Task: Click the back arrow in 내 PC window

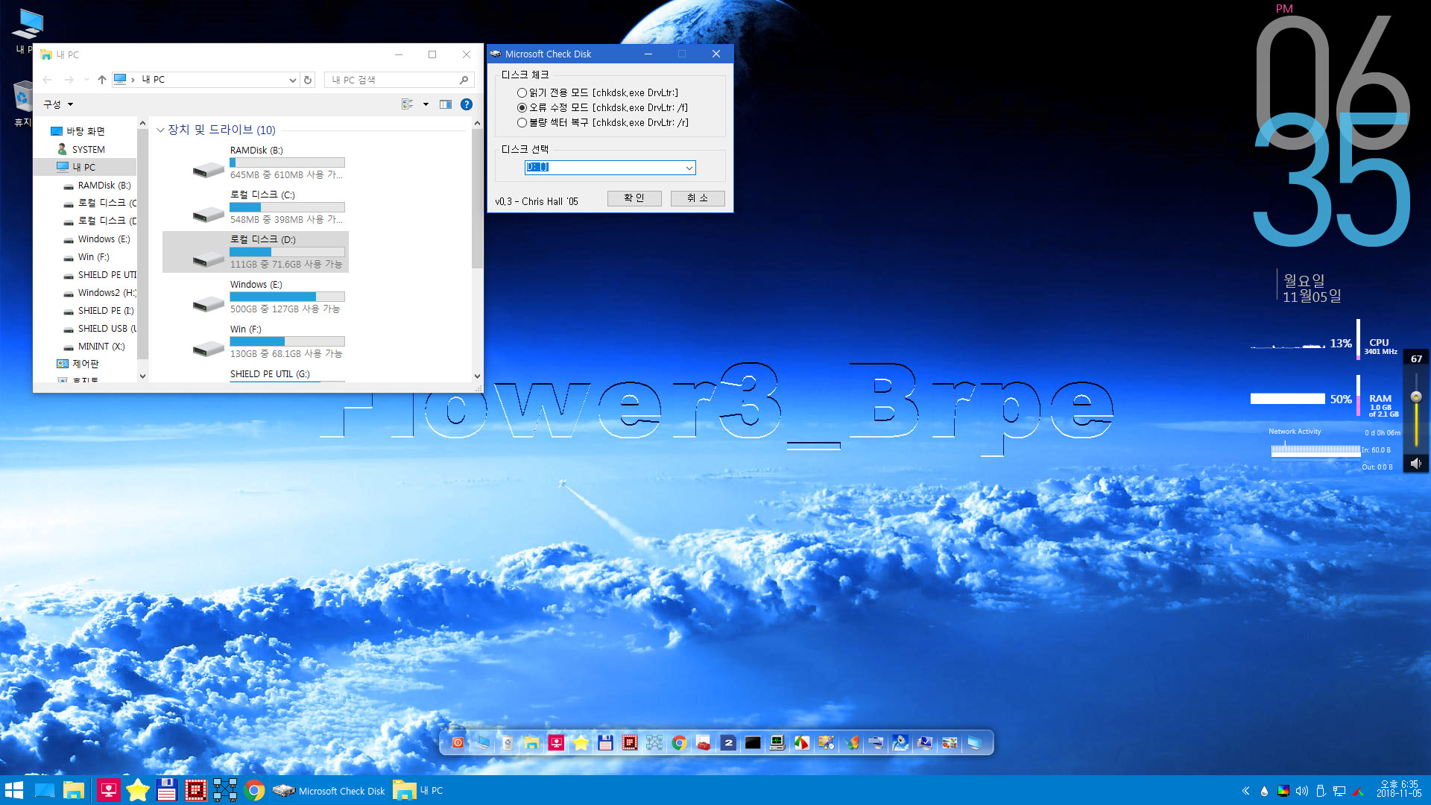Action: pos(48,80)
